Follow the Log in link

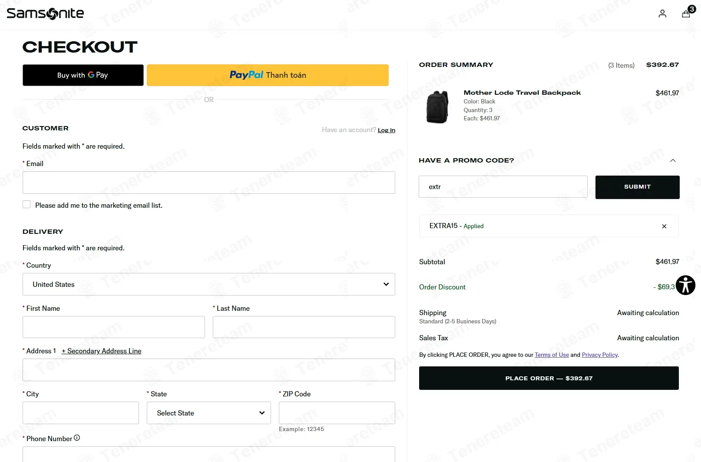[x=387, y=130]
